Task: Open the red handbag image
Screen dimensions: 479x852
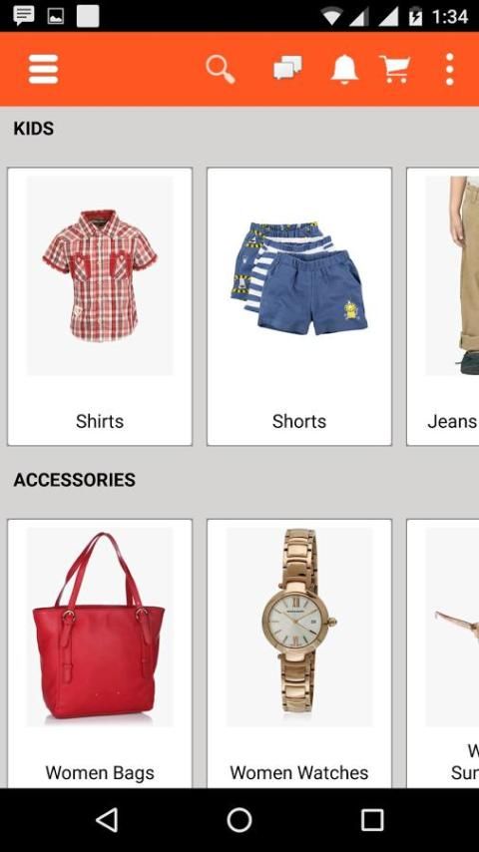Action: (100, 628)
